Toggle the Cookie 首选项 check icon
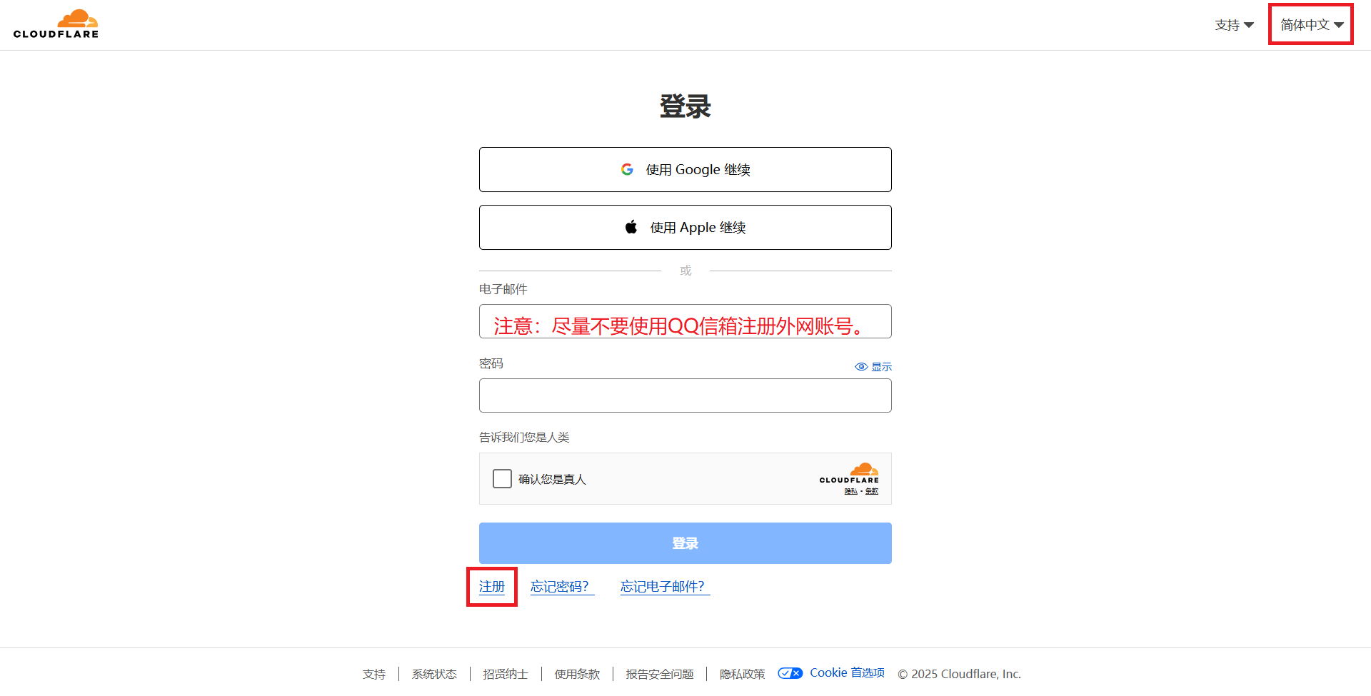Viewport: 1371px width, 696px height. click(x=790, y=673)
